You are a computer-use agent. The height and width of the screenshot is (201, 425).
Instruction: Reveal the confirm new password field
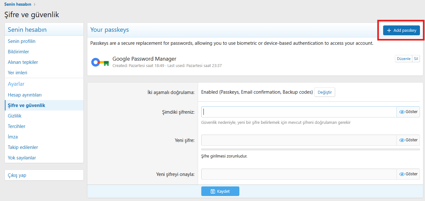tap(408, 174)
